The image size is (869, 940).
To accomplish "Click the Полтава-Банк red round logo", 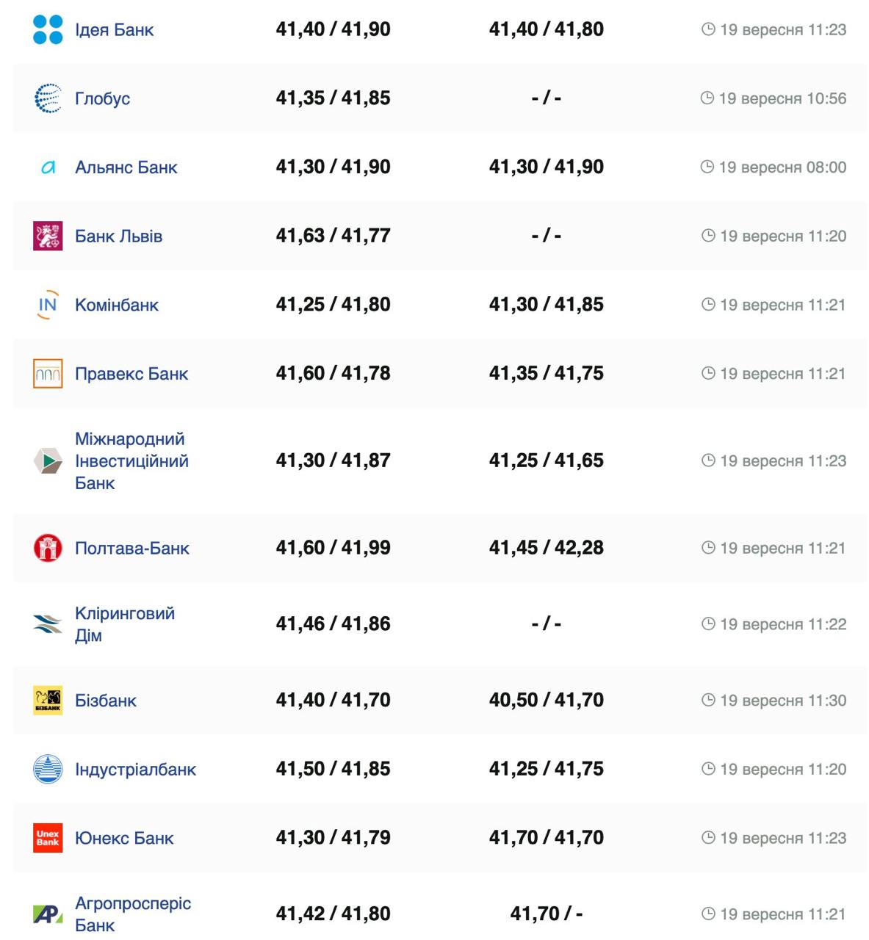I will [48, 548].
